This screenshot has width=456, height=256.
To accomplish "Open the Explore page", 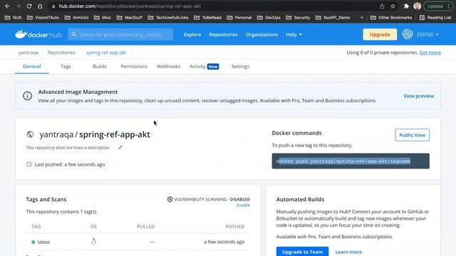I will coord(192,35).
